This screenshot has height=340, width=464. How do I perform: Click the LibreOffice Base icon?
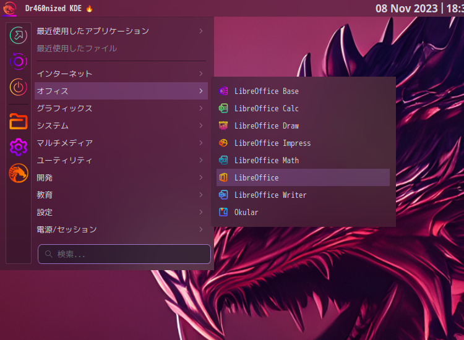223,91
